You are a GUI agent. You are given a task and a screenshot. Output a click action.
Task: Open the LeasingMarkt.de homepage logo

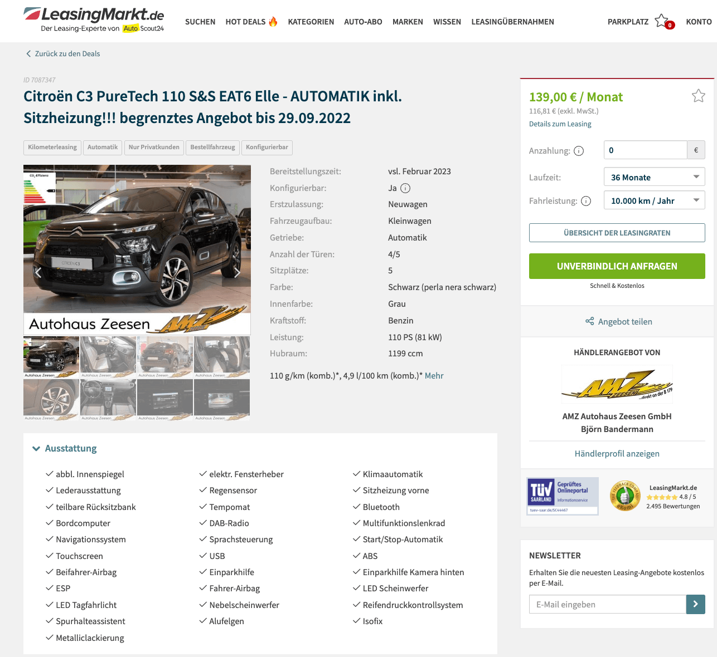[x=94, y=19]
